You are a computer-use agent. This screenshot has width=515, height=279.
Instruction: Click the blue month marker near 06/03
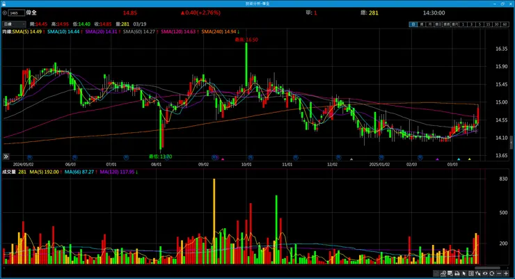tap(74, 158)
